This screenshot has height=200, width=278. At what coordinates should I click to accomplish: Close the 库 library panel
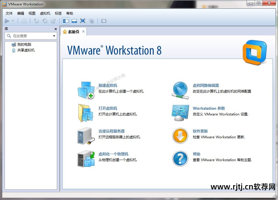click(56, 29)
